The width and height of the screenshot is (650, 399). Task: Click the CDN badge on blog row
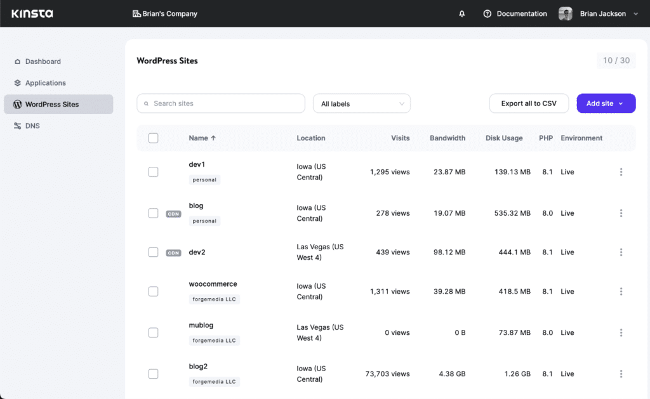tap(173, 214)
